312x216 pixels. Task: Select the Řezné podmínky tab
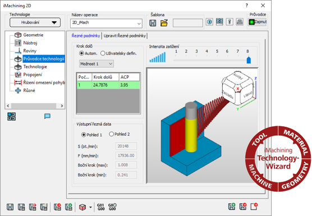[86, 35]
